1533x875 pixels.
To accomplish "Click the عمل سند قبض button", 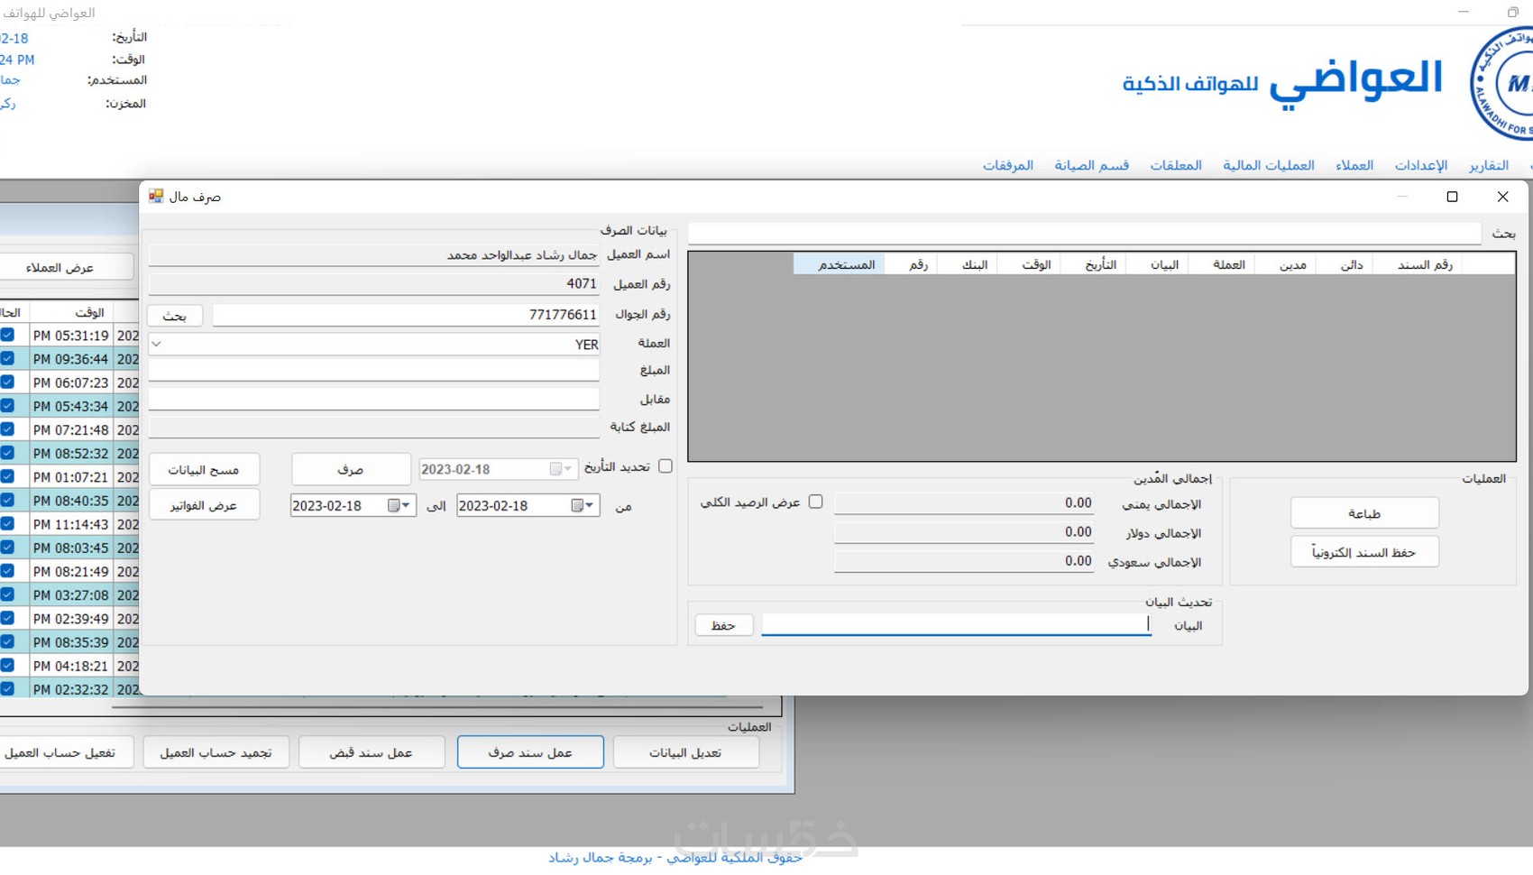I will 372,752.
